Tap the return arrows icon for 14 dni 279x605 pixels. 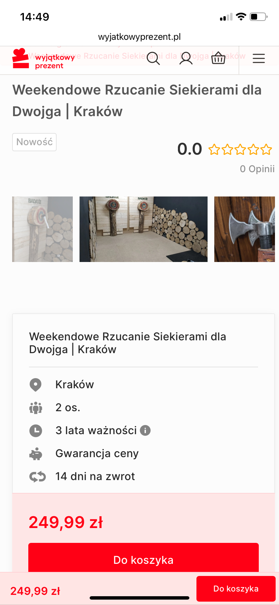(37, 477)
